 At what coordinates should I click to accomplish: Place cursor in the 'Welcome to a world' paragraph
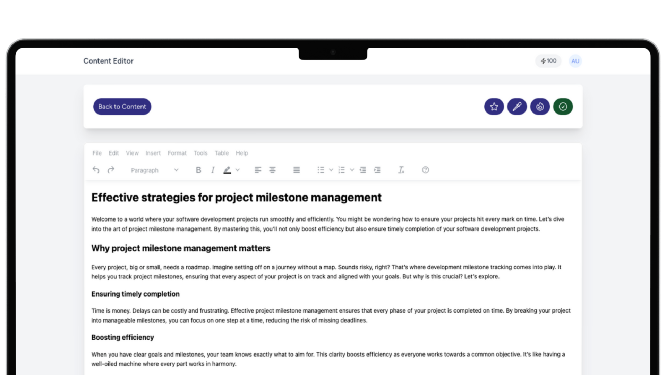[328, 224]
